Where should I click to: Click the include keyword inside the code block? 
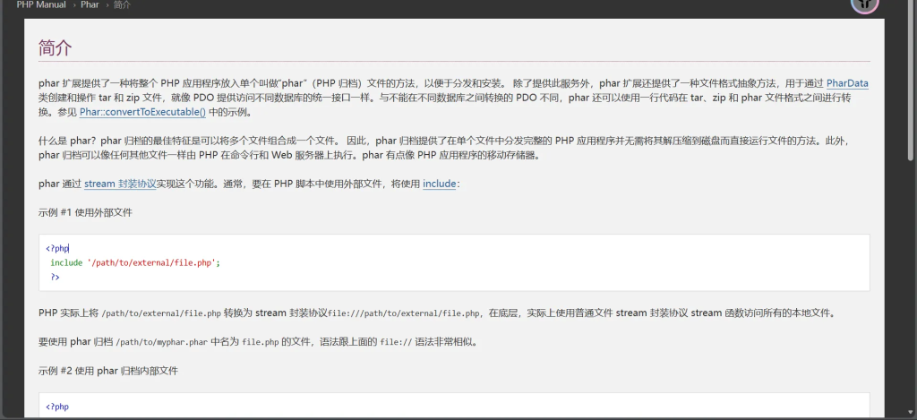pyautogui.click(x=66, y=263)
